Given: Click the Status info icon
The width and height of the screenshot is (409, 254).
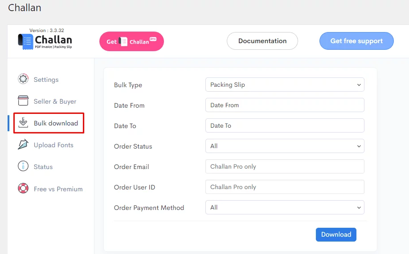Looking at the screenshot, I should 23,166.
